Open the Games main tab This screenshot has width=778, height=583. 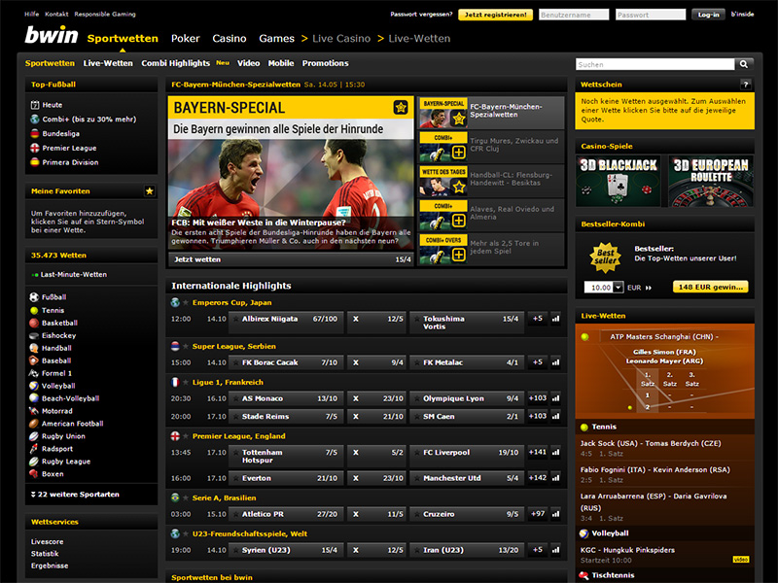pyautogui.click(x=276, y=38)
